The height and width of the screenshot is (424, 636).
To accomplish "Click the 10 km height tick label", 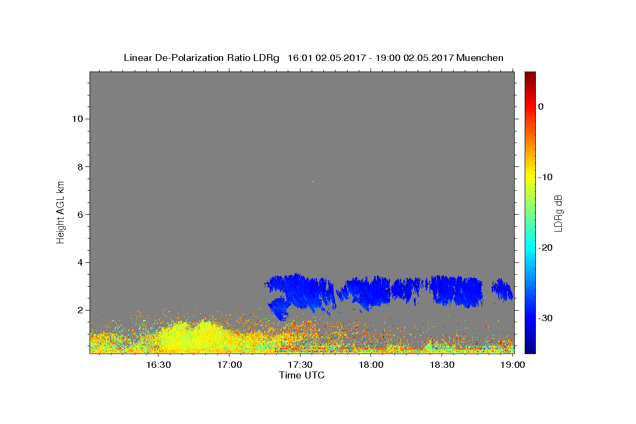I will point(77,119).
